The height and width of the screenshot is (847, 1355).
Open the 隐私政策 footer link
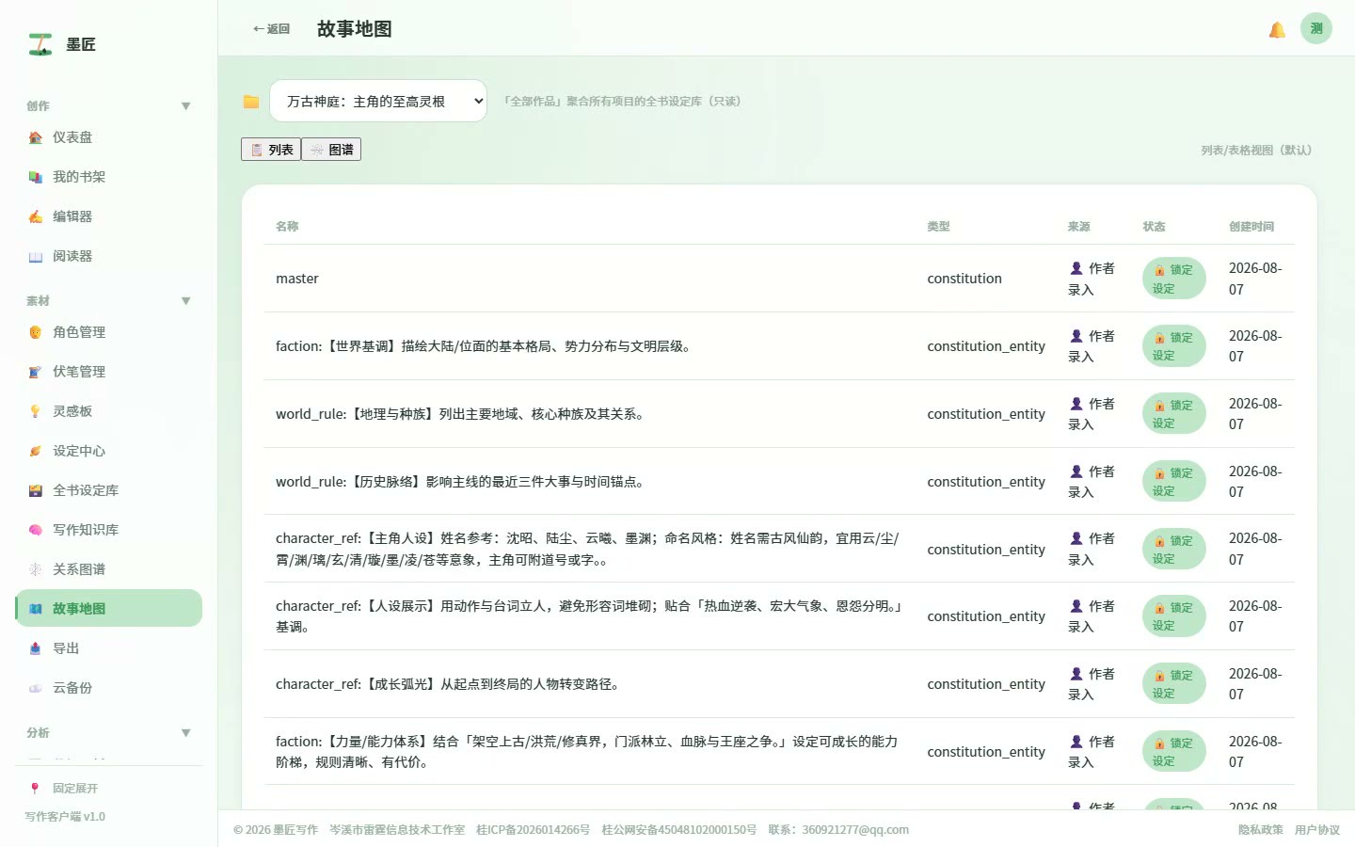point(1261,830)
